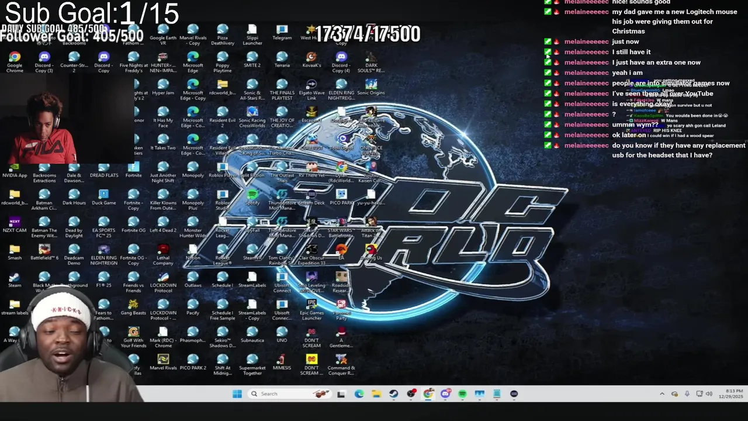
Task: Open the Deadcam Demo shortcut
Action: pyautogui.click(x=74, y=254)
